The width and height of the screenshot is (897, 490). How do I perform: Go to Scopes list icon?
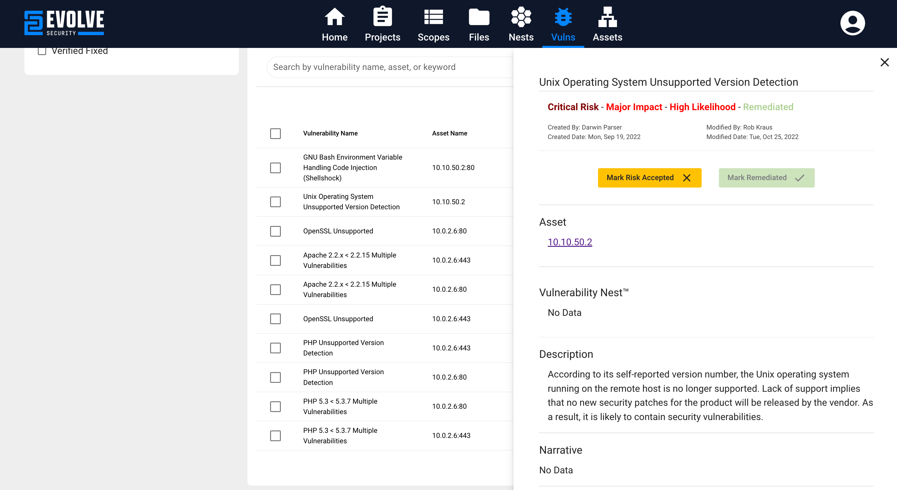(x=433, y=17)
